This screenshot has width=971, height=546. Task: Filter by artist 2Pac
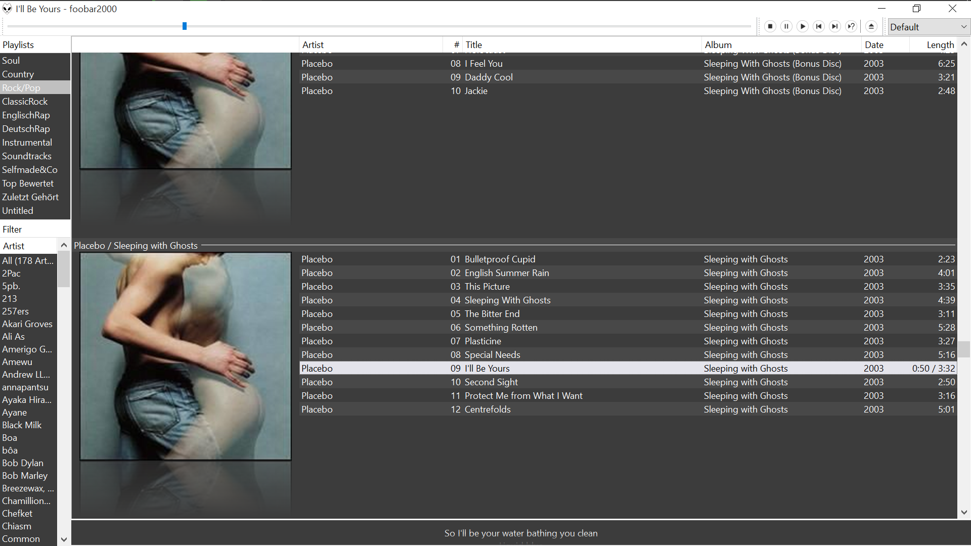click(x=28, y=274)
